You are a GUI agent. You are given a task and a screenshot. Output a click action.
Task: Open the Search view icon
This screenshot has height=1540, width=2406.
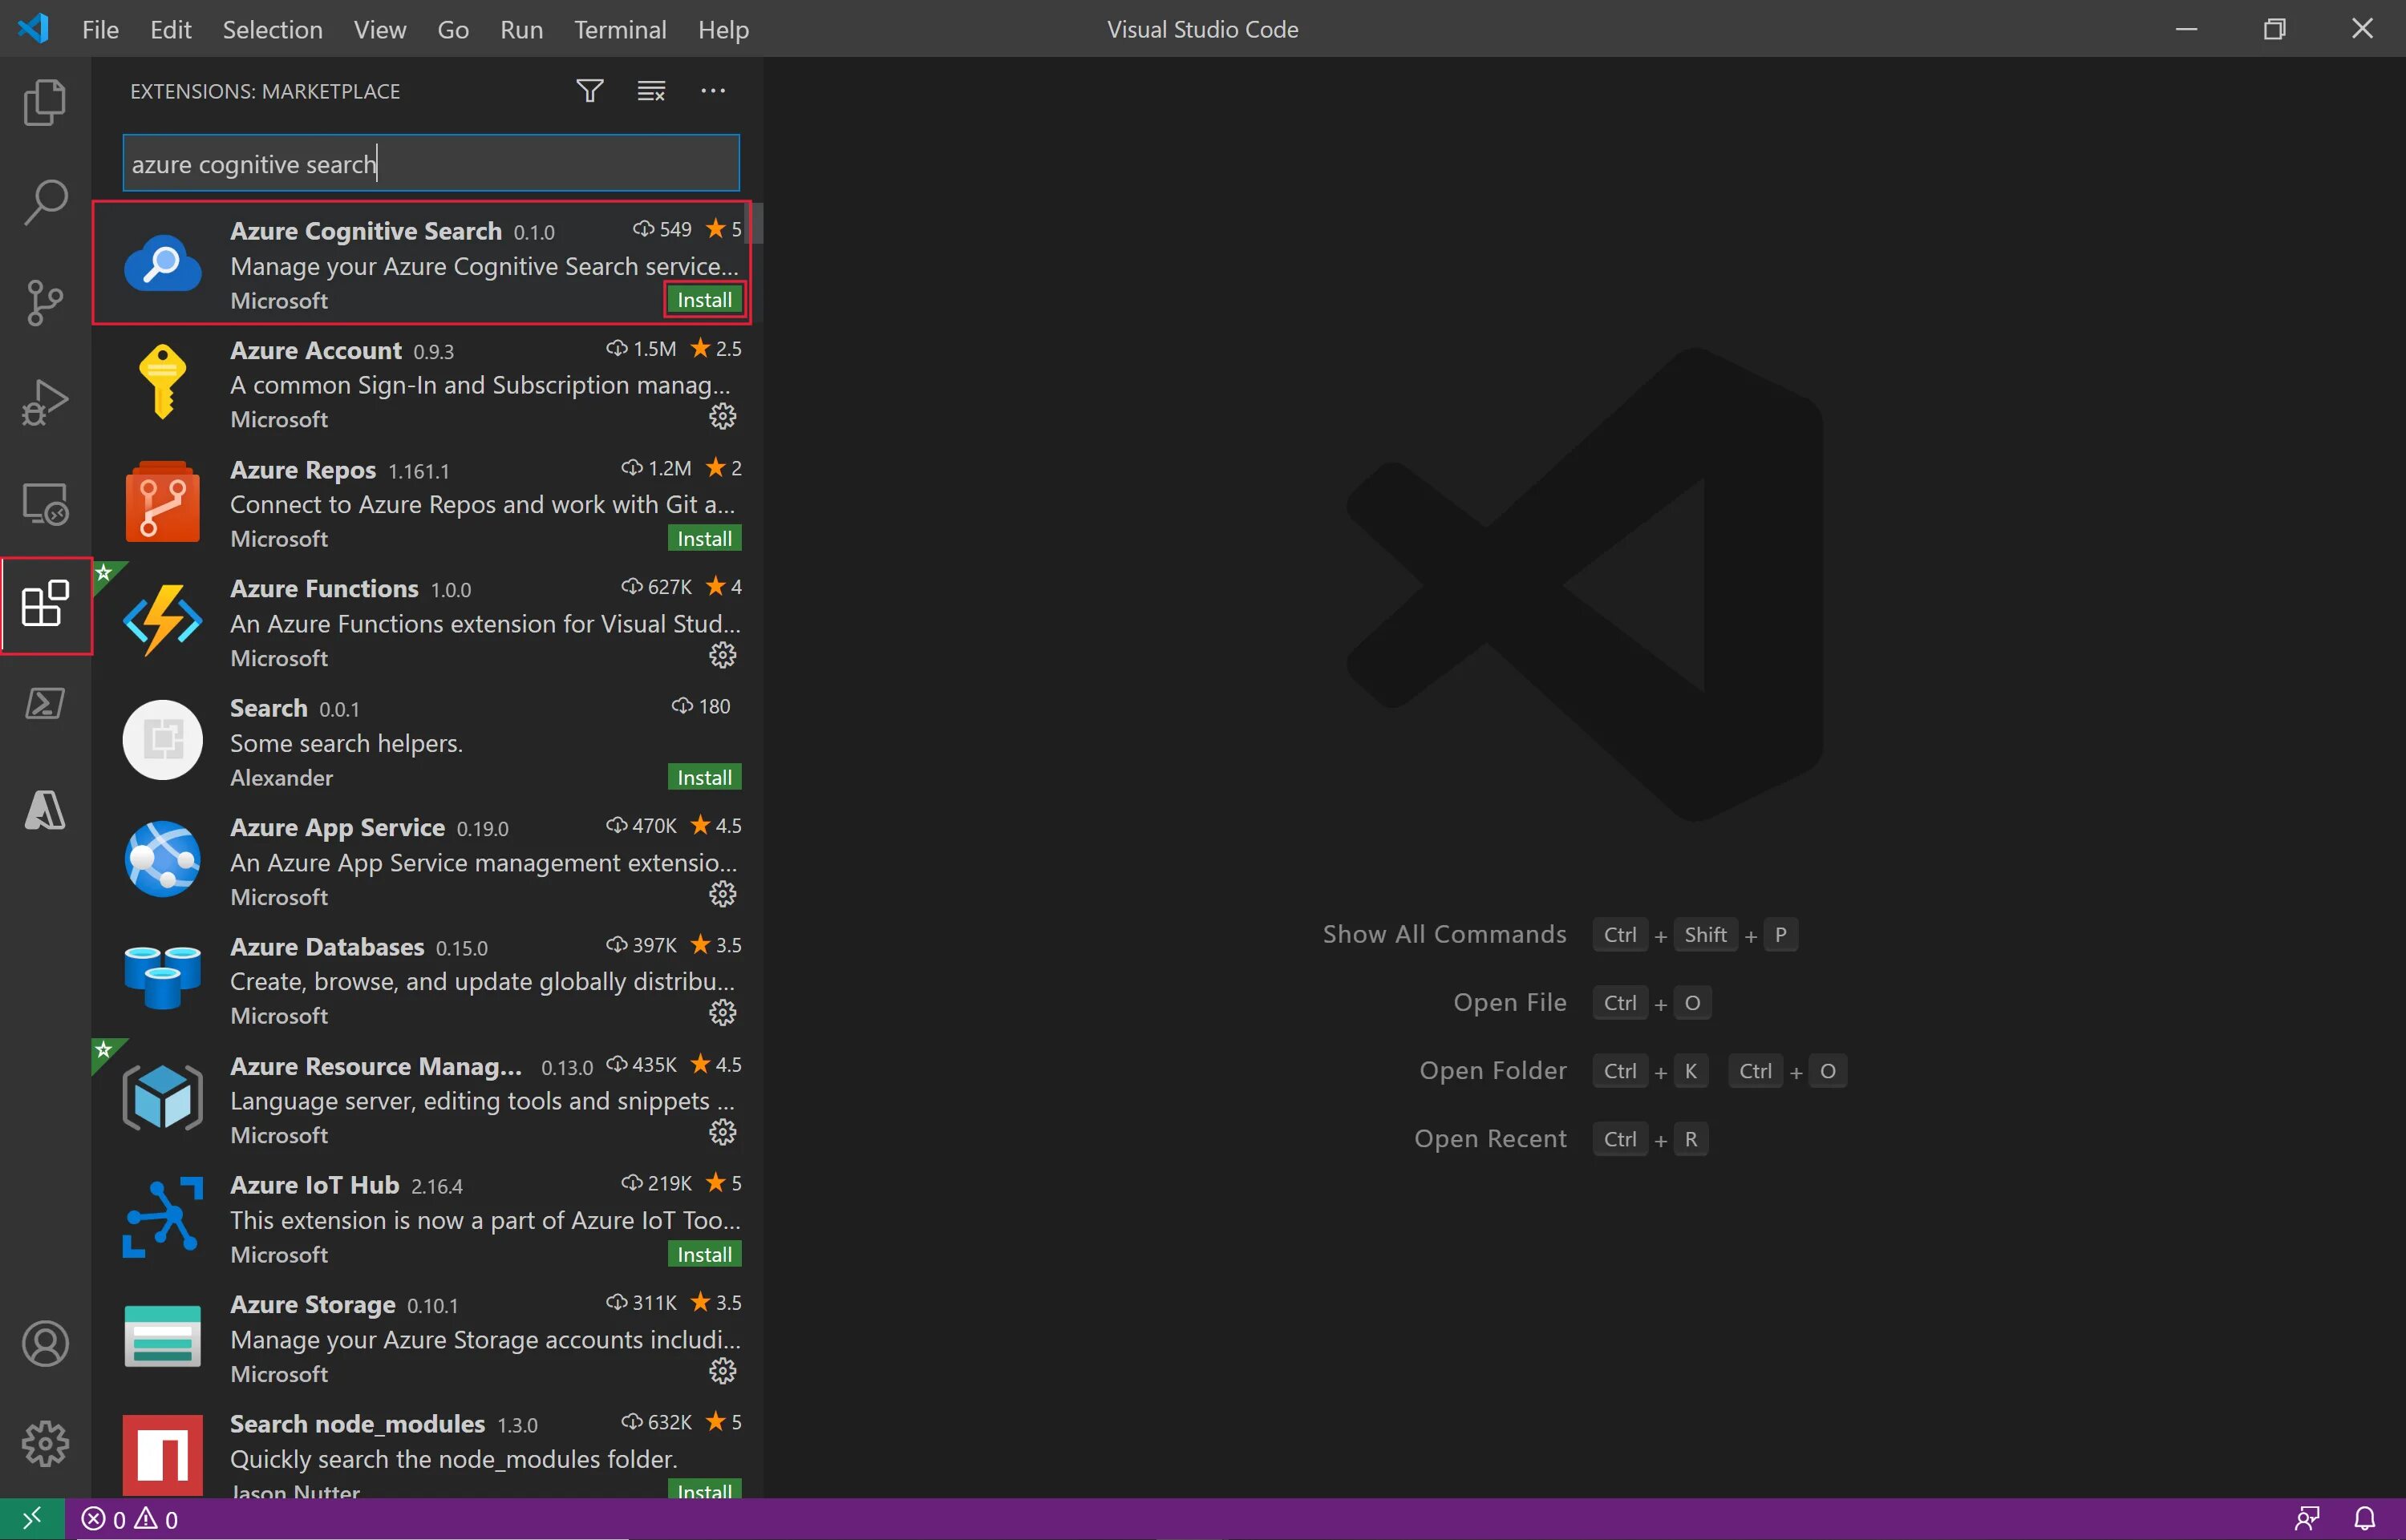[x=45, y=203]
